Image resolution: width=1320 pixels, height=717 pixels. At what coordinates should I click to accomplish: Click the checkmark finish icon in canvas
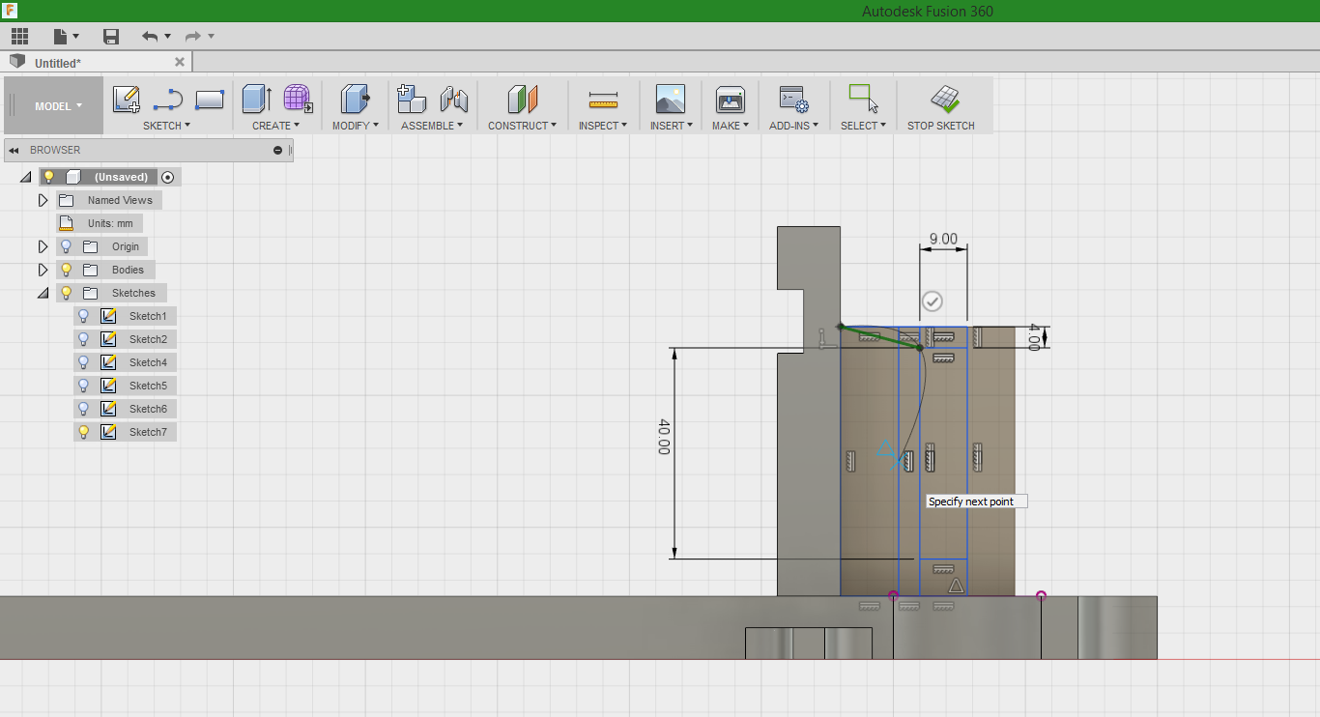pyautogui.click(x=933, y=301)
